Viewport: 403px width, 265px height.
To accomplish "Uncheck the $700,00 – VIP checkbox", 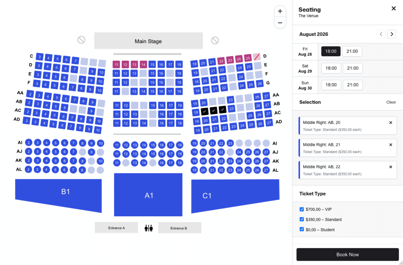I will coord(302,209).
